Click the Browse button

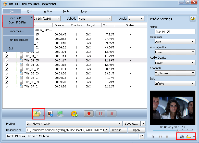(x=118, y=130)
